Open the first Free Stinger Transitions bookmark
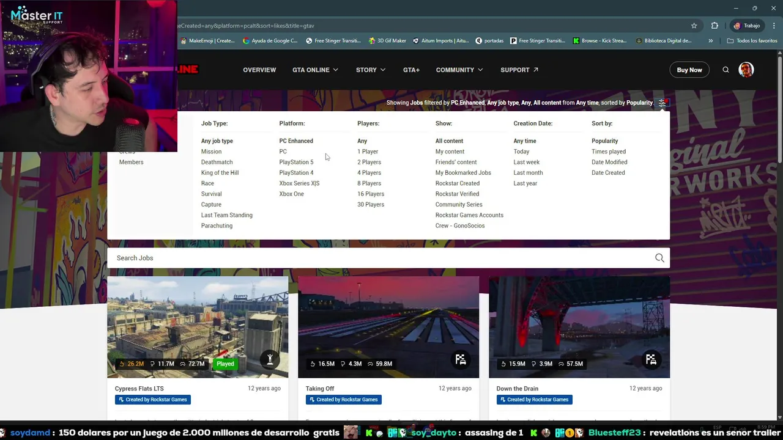The width and height of the screenshot is (783, 440). [333, 41]
